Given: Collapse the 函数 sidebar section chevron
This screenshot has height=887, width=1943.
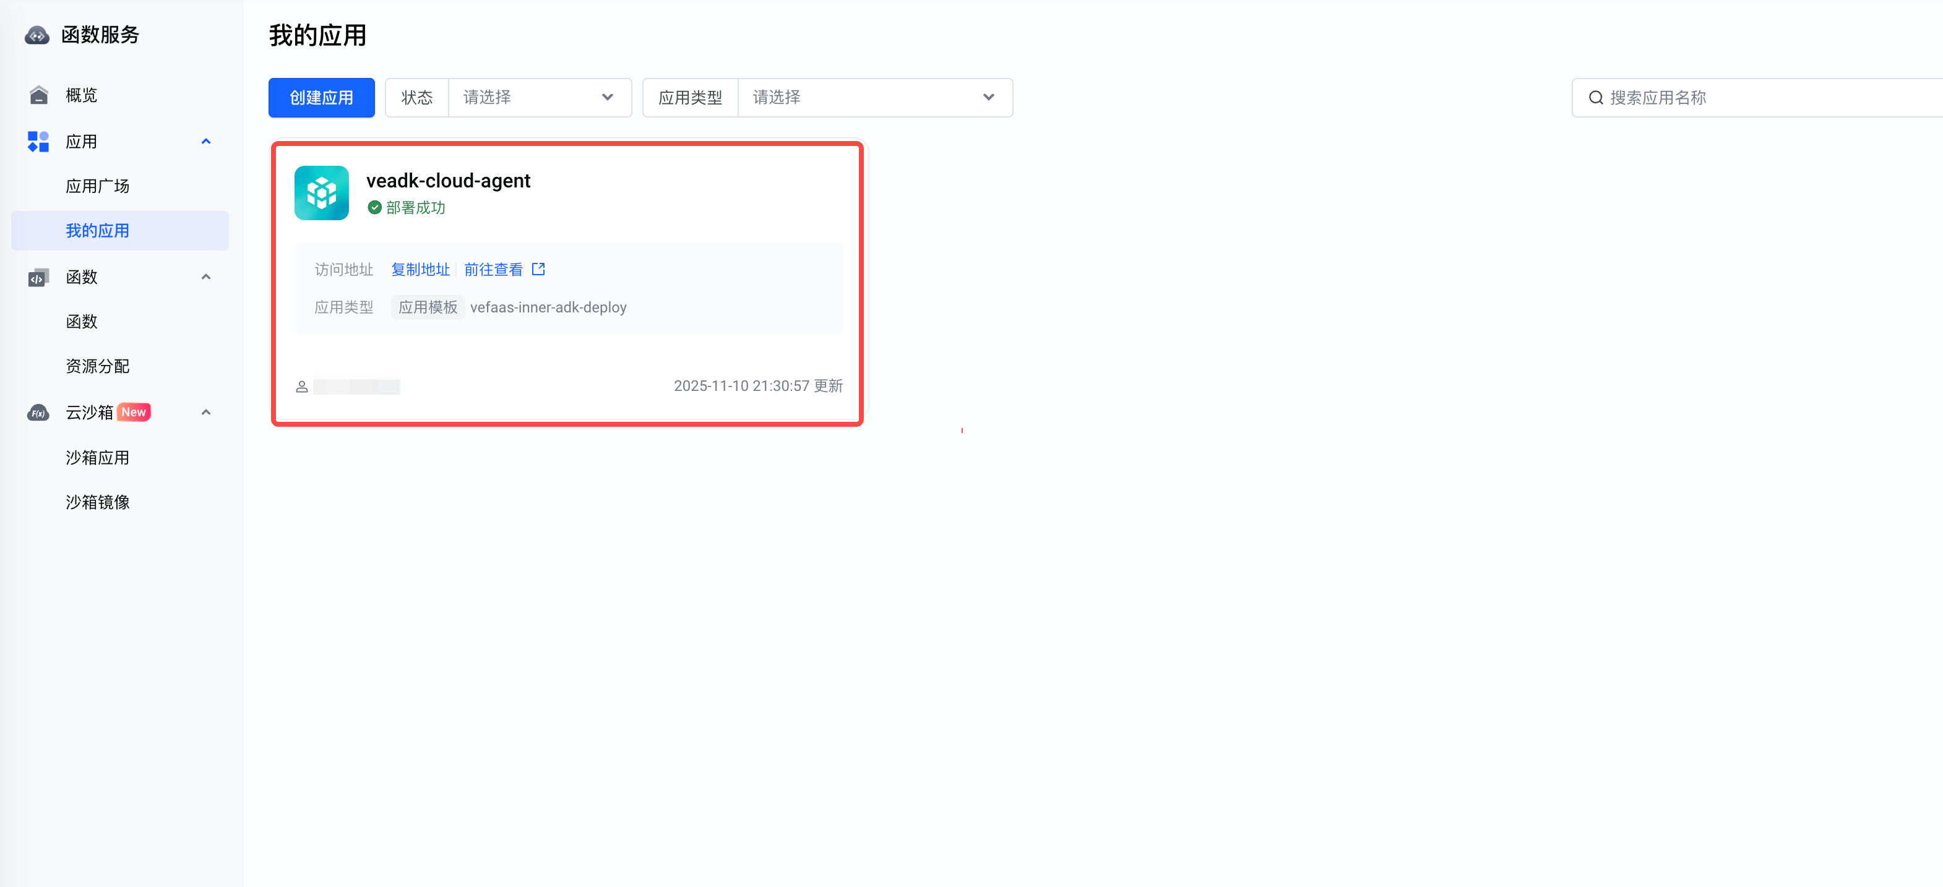Looking at the screenshot, I should coord(206,277).
